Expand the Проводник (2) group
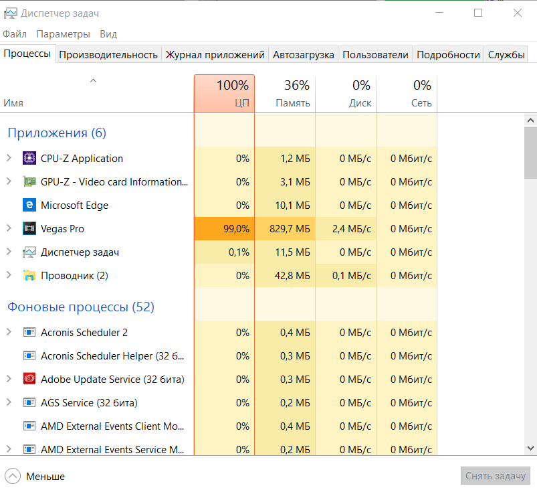 click(9, 275)
